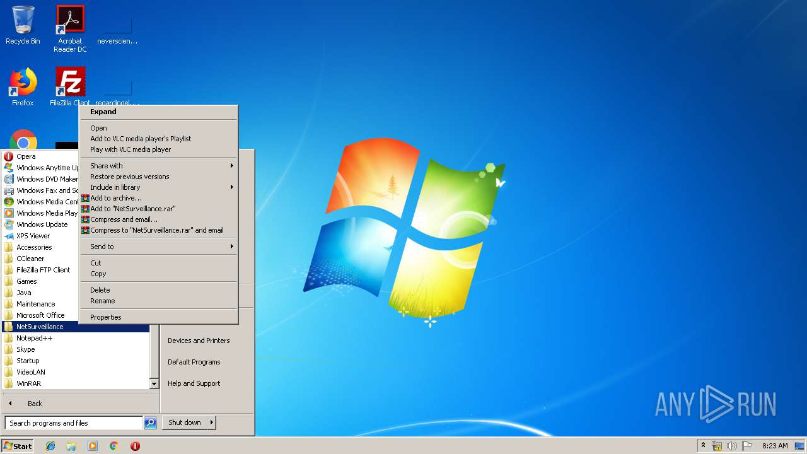The height and width of the screenshot is (454, 807).
Task: Click the search magnifier icon
Action: coord(150,423)
